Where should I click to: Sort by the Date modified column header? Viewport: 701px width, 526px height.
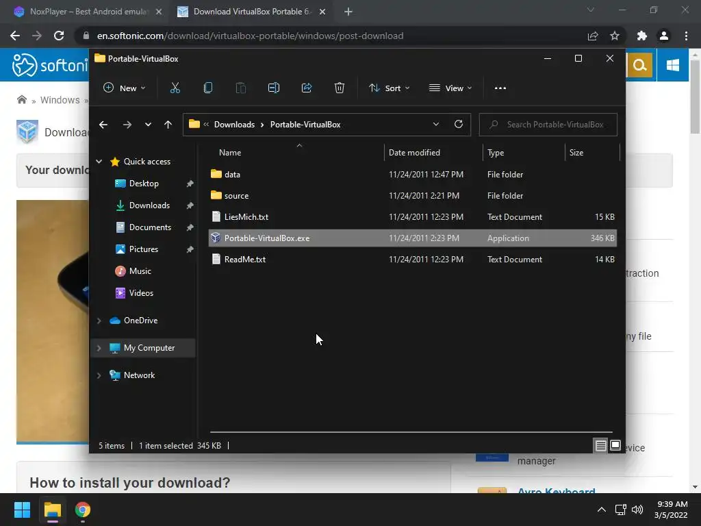point(414,153)
